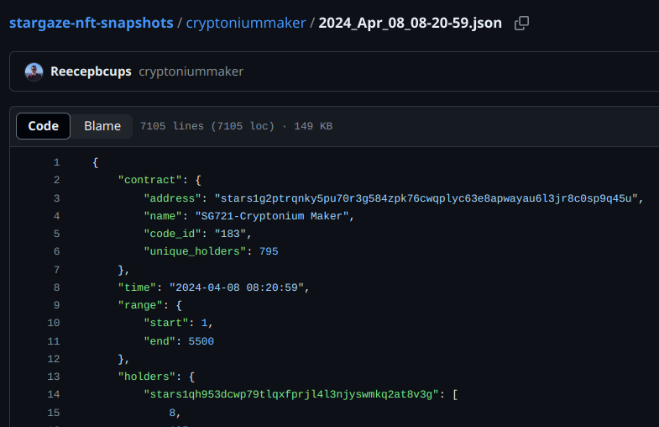Click the "contract" key
This screenshot has height=427, width=659.
(150, 180)
